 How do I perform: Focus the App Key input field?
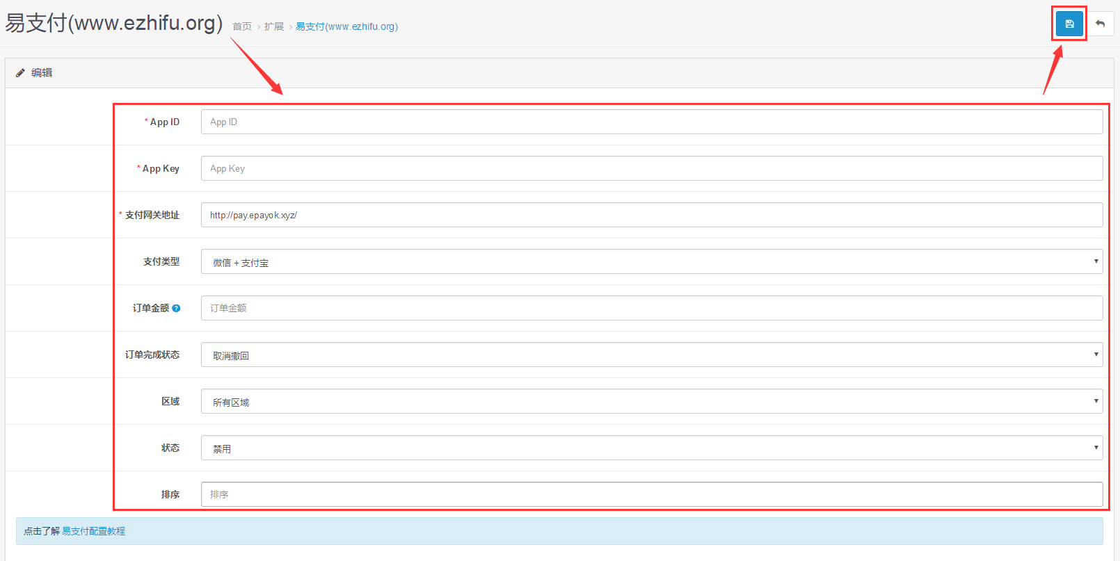(x=652, y=168)
